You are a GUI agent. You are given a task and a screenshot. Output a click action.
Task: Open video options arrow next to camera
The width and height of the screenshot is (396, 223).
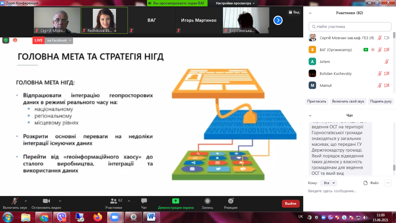pyautogui.click(x=60, y=201)
